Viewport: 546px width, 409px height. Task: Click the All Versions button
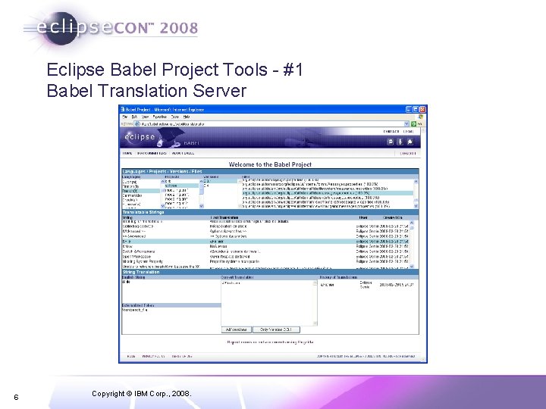(237, 329)
